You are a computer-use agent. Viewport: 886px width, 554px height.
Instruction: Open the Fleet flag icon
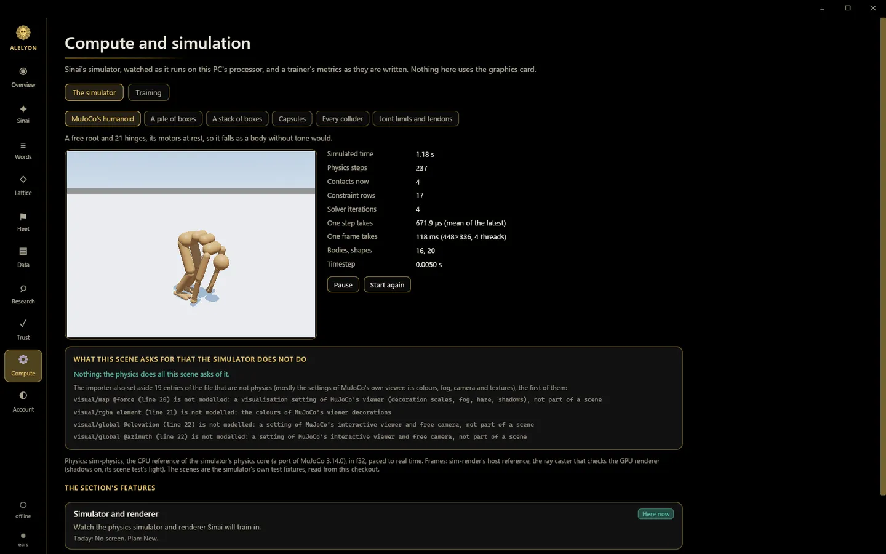(23, 217)
